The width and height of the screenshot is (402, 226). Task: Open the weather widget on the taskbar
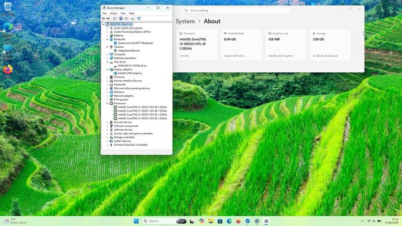pos(16,221)
